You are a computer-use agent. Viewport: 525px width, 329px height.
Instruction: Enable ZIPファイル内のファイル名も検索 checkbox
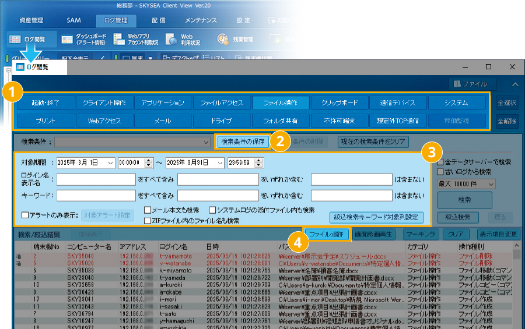148,221
